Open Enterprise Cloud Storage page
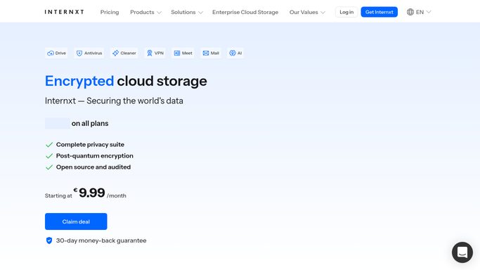480x270 pixels. click(245, 12)
